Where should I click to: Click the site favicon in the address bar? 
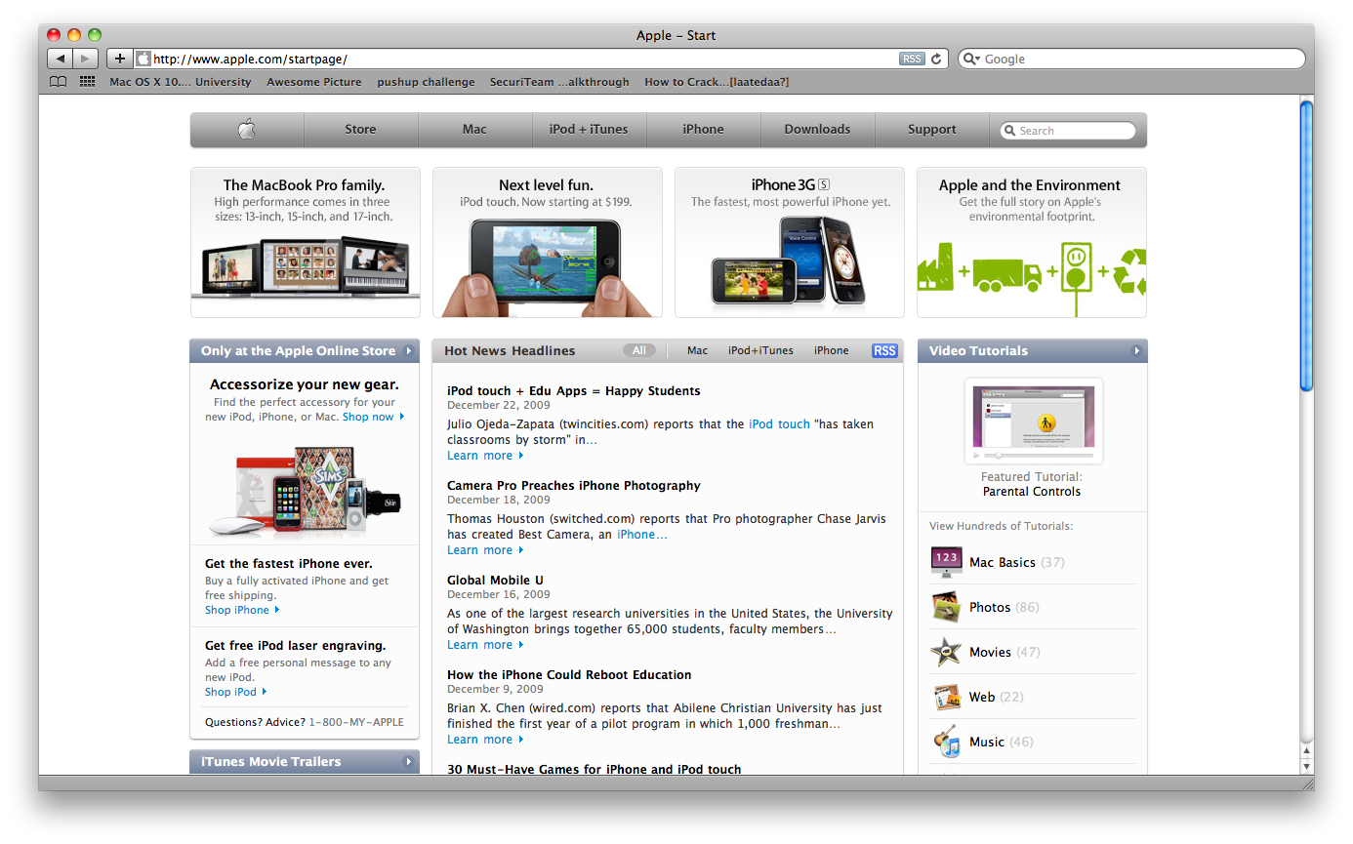click(143, 59)
